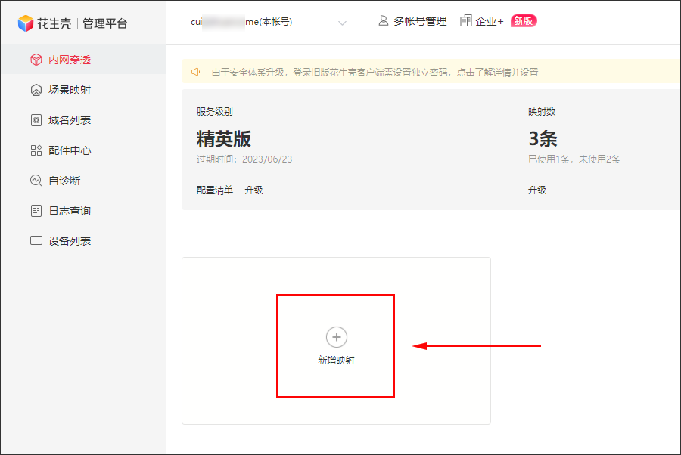Click the 管理平台 header title
The width and height of the screenshot is (681, 455).
(x=105, y=23)
